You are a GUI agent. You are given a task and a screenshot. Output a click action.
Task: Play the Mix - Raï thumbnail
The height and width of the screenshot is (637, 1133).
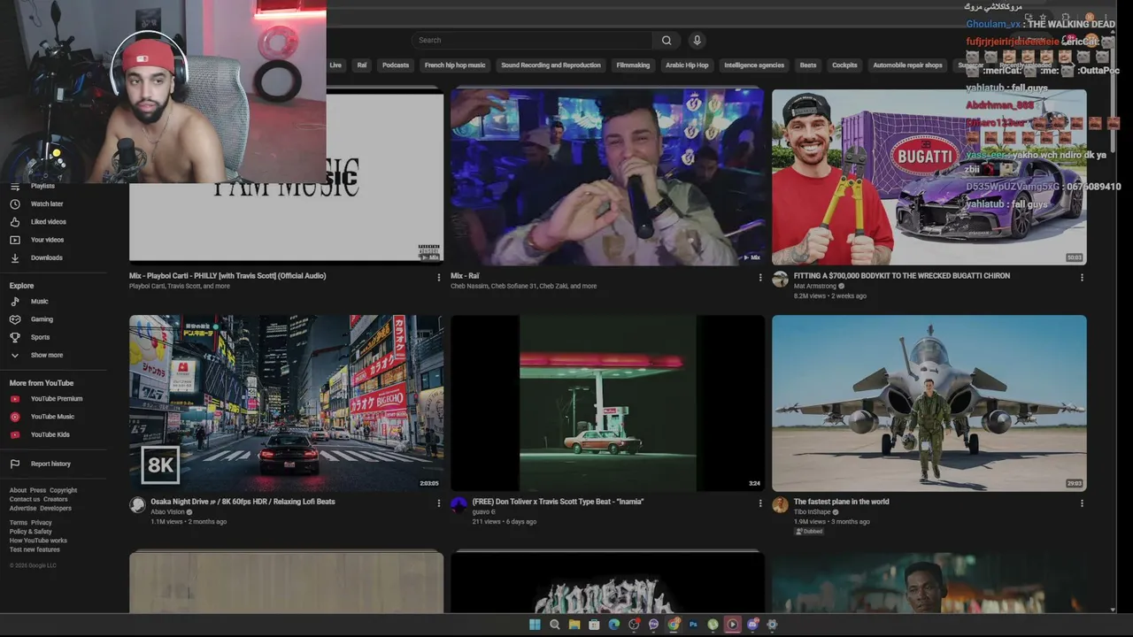607,176
